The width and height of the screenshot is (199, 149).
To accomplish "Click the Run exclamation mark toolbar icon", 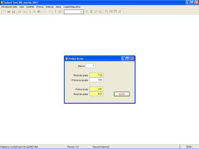I will pos(55,11).
